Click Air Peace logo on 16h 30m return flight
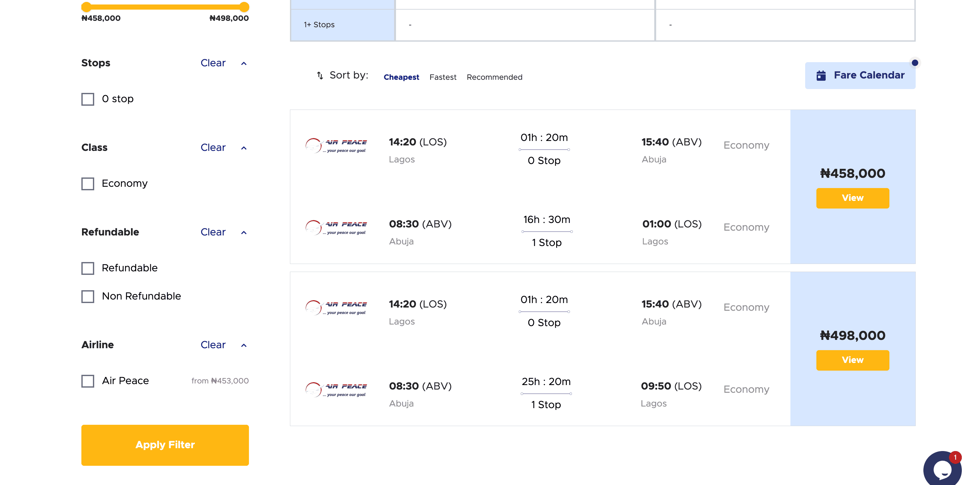Viewport: 974px width, 485px height. 336,227
